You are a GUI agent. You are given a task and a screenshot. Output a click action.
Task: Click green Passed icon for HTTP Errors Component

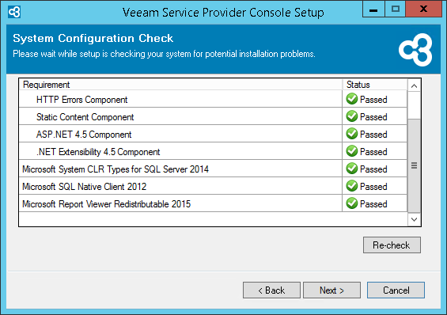352,99
